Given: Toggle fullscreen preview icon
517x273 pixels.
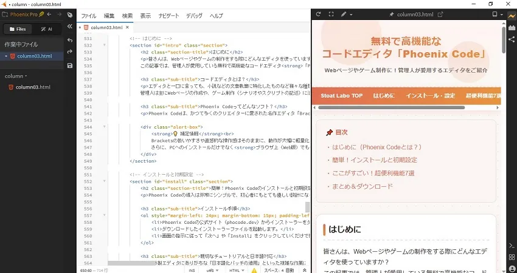Looking at the screenshot, I should point(331,14).
